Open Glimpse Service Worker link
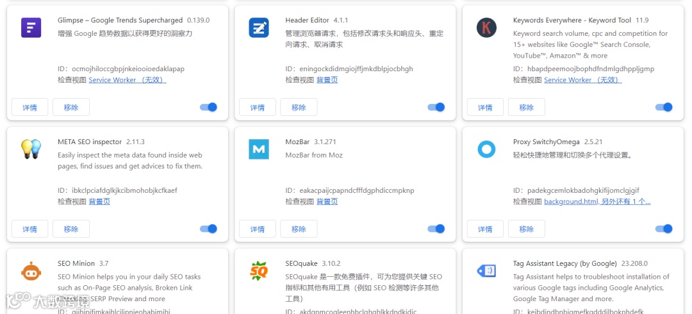Image resolution: width=692 pixels, height=314 pixels. [128, 80]
